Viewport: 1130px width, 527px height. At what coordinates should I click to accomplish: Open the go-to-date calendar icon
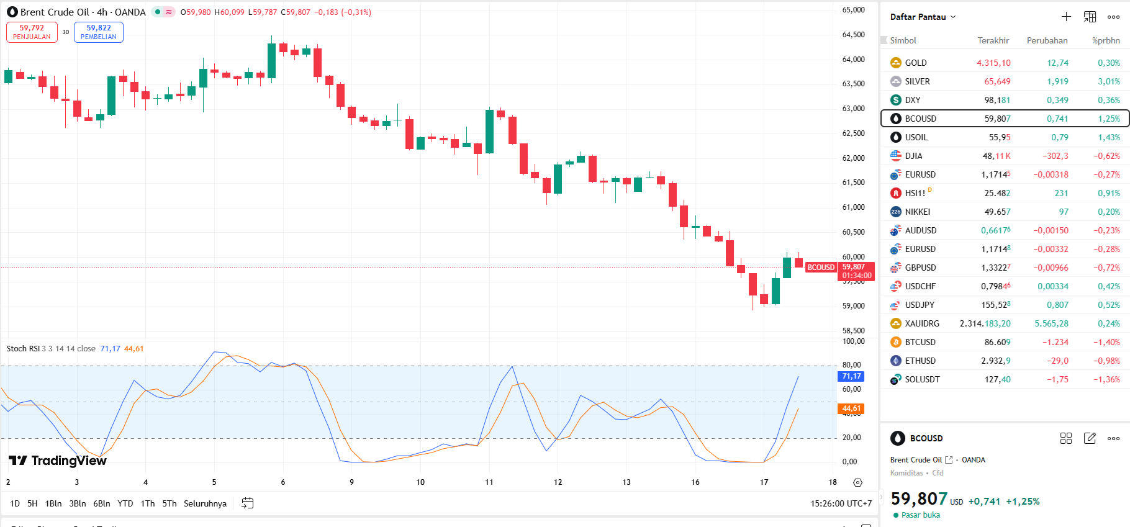coord(247,503)
